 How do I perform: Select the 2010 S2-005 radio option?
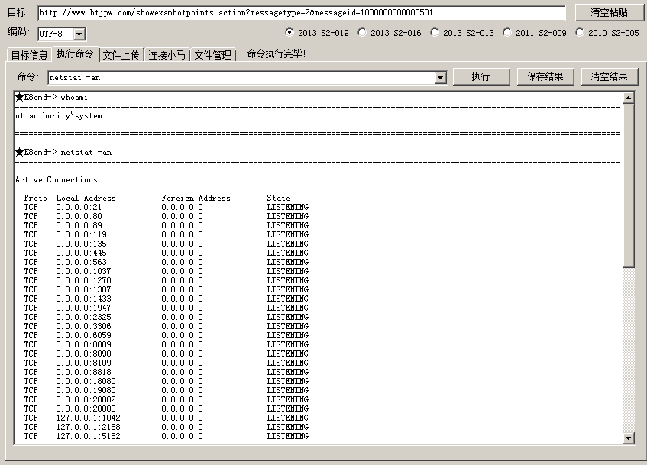pos(607,33)
